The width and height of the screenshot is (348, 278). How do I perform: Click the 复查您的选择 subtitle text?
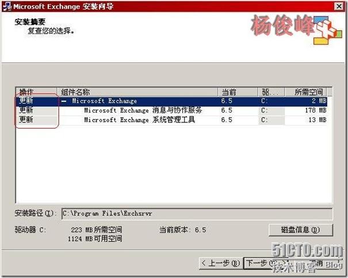(x=51, y=31)
